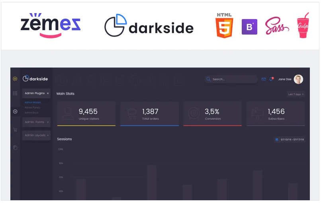Image resolution: width=321 pixels, height=203 pixels.
Task: Click the 100k axis label
Action: [61, 149]
